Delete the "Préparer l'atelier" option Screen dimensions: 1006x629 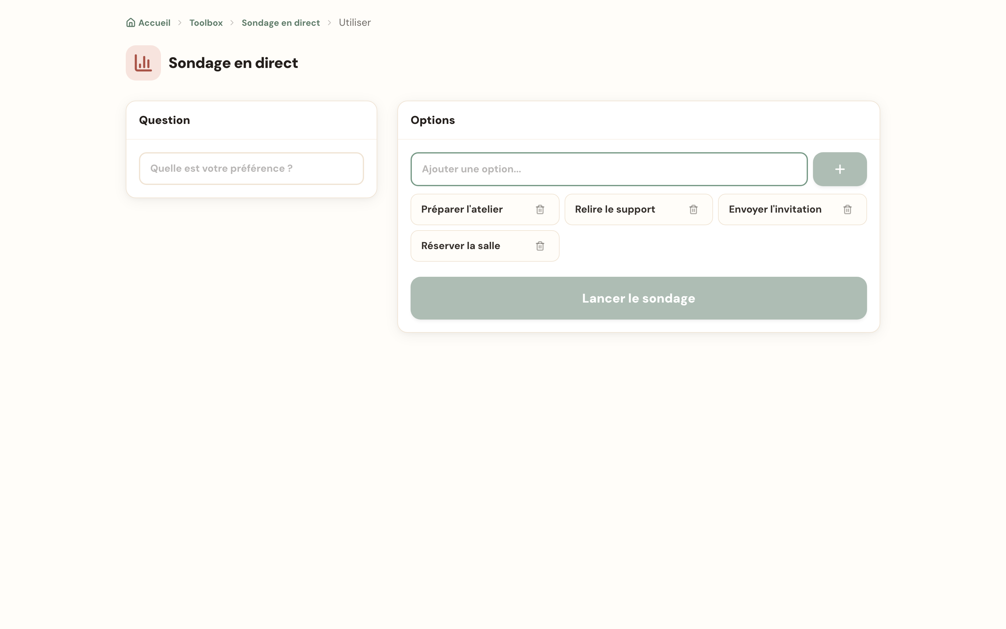pyautogui.click(x=539, y=209)
